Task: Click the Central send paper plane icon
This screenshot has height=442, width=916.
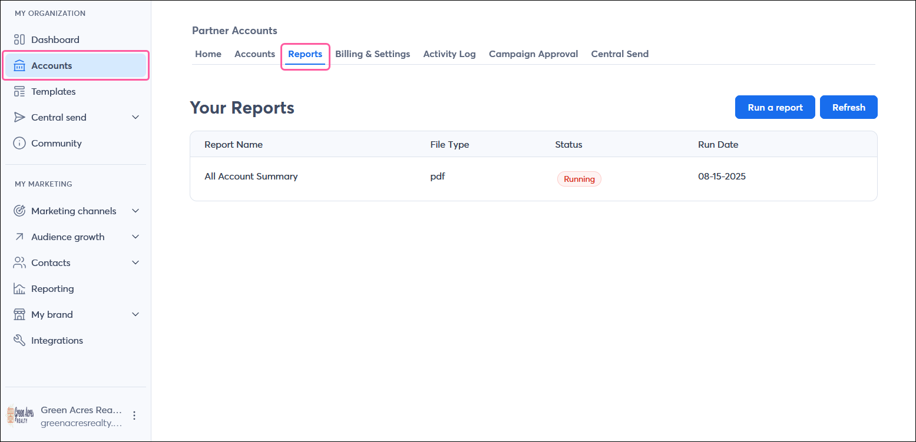Action: 19,117
